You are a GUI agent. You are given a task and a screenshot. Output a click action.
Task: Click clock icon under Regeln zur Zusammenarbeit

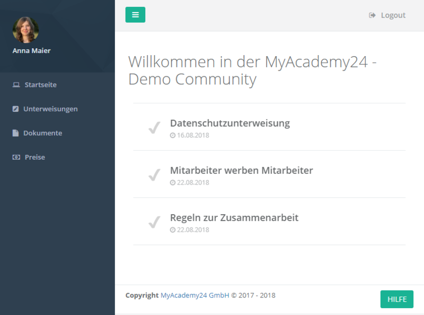tap(173, 230)
